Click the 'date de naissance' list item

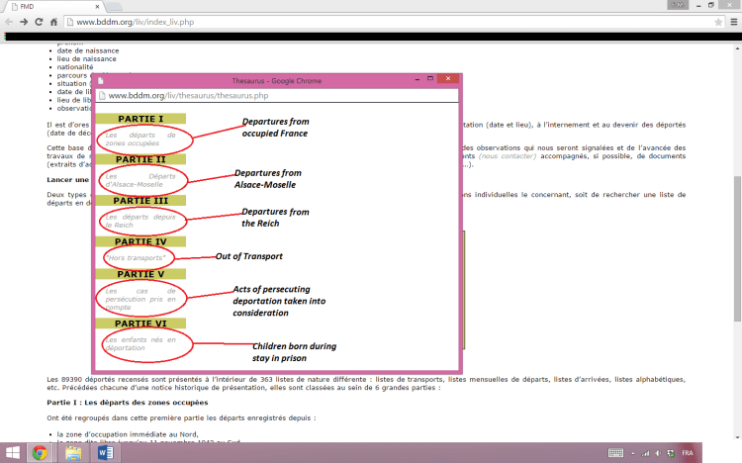(x=88, y=50)
